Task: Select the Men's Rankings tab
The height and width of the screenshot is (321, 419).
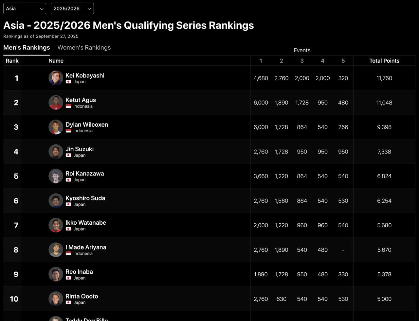Action: point(27,48)
